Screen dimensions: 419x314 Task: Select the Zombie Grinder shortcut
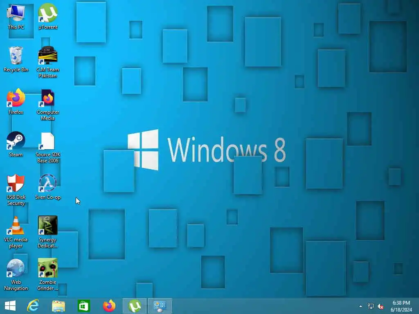tap(48, 274)
